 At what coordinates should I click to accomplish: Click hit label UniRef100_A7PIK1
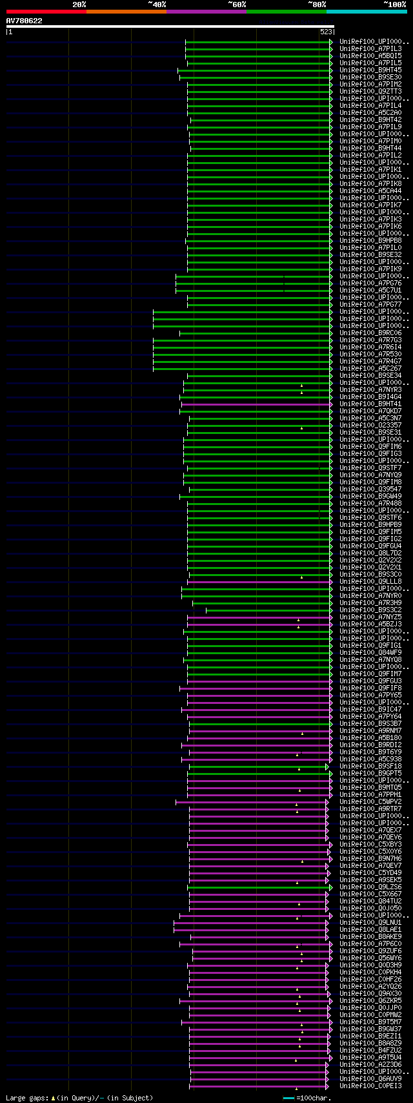tap(370, 169)
